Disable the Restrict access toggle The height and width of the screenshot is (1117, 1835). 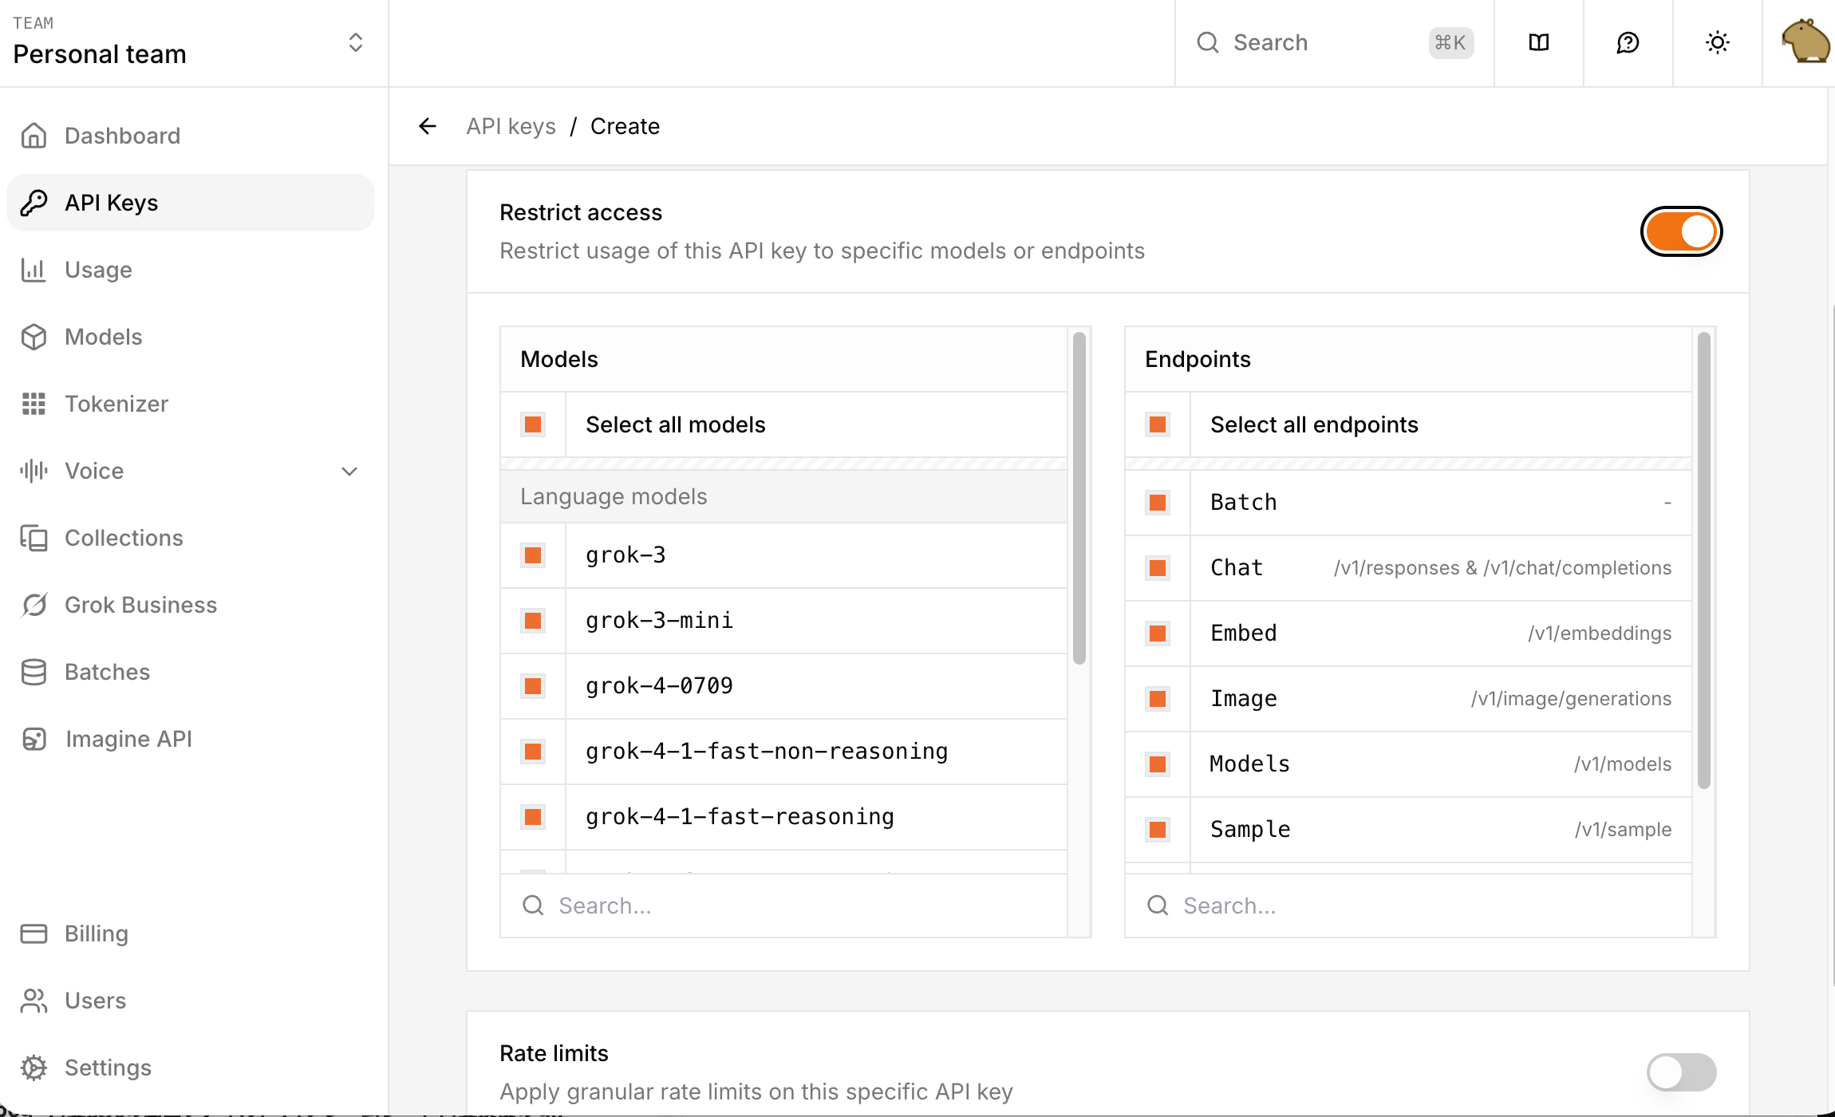[x=1681, y=231]
